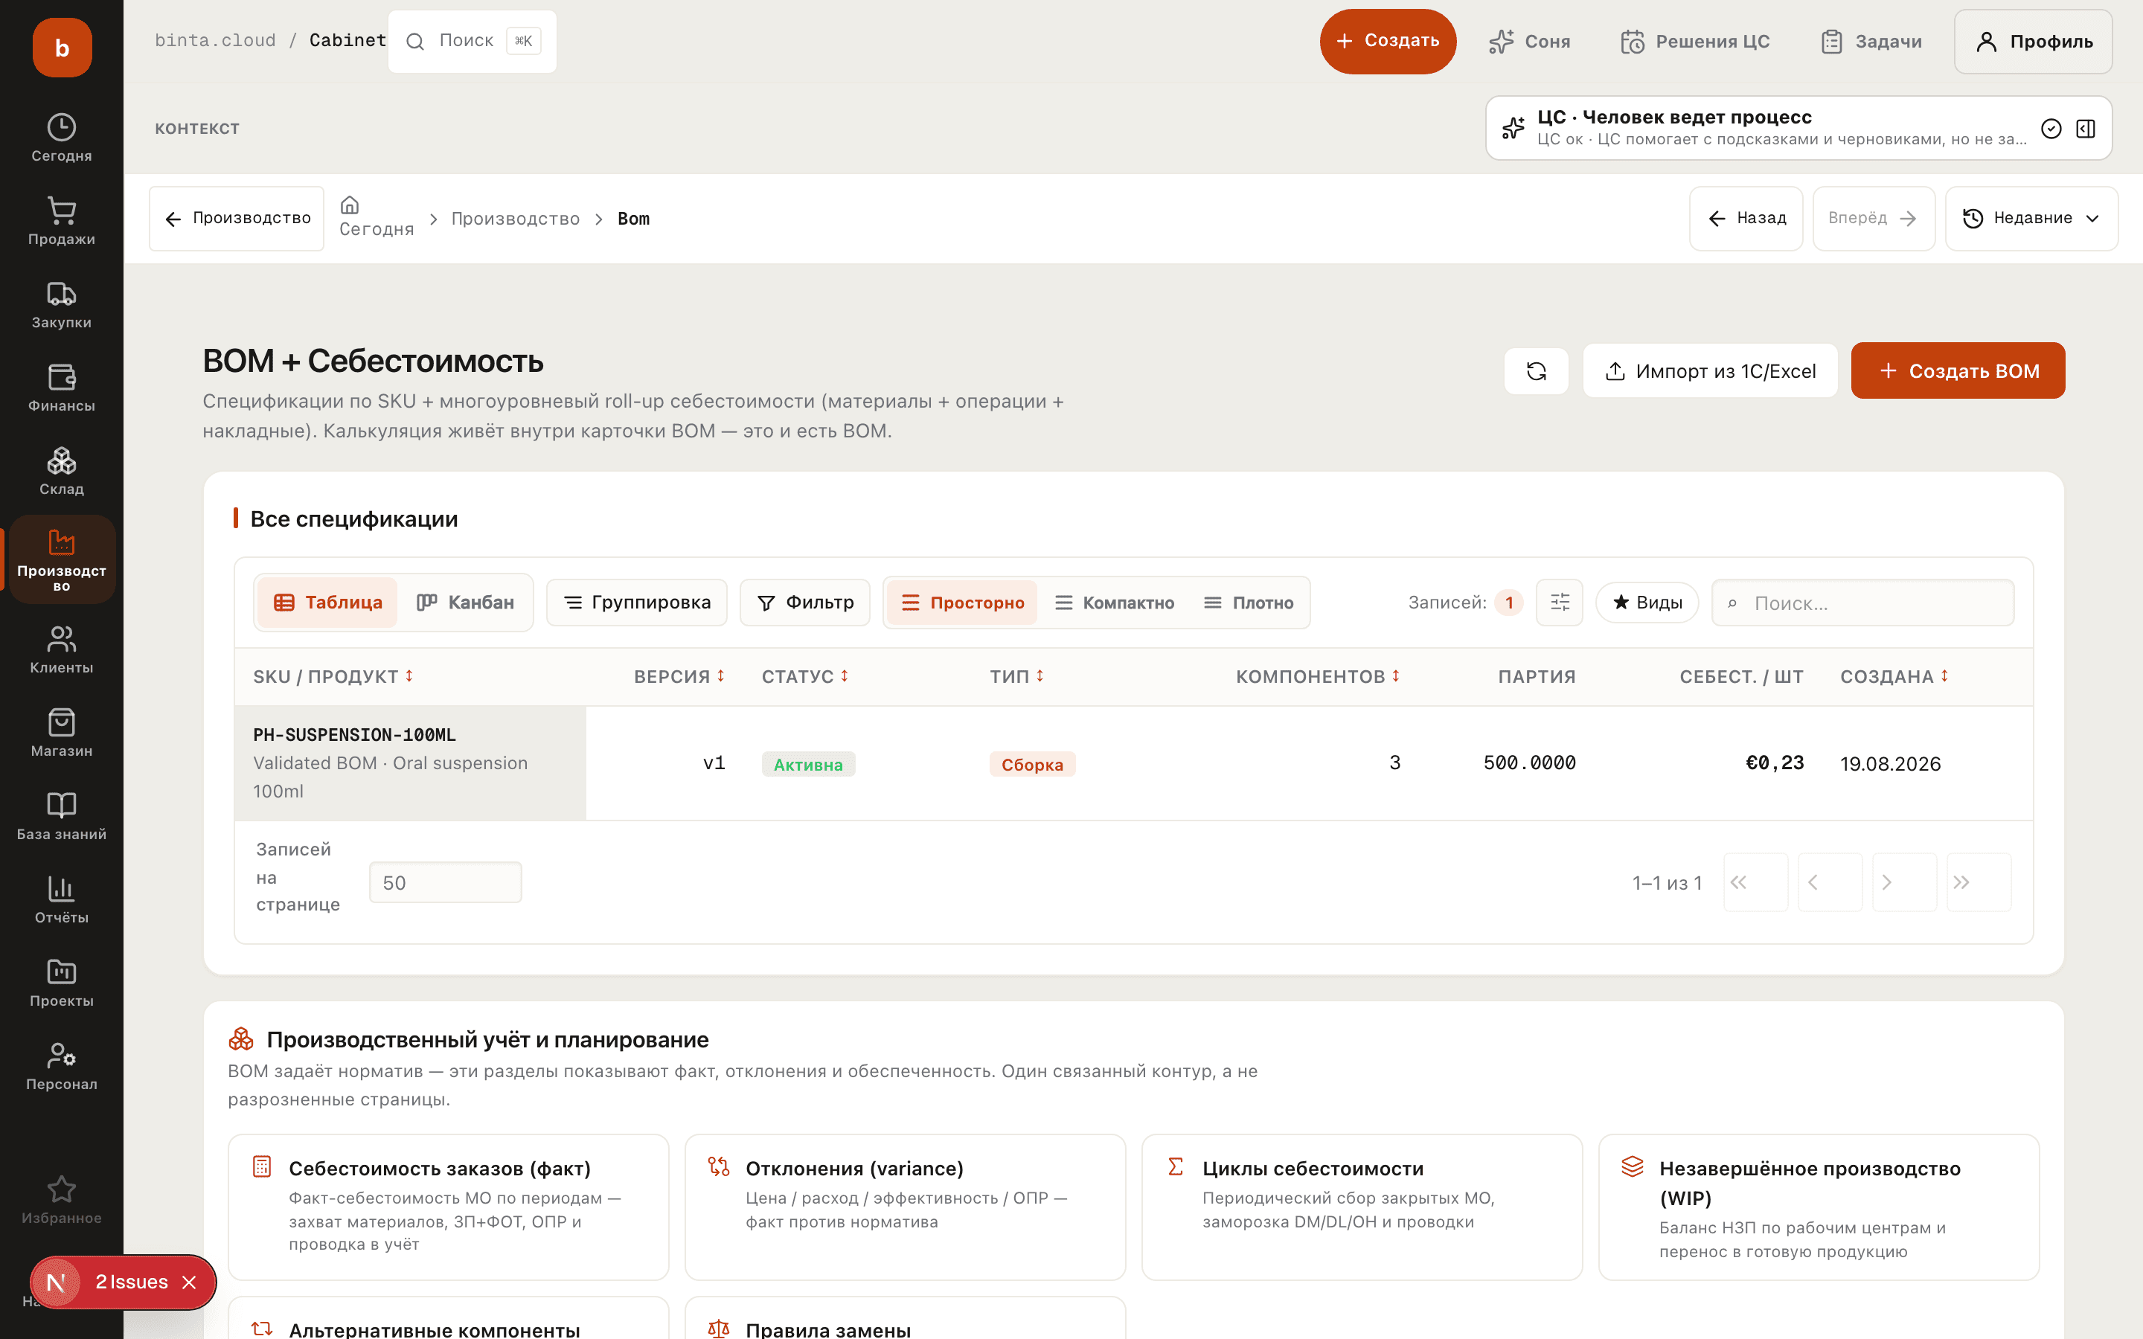
Task: Select Плотно row density
Action: (x=1249, y=603)
